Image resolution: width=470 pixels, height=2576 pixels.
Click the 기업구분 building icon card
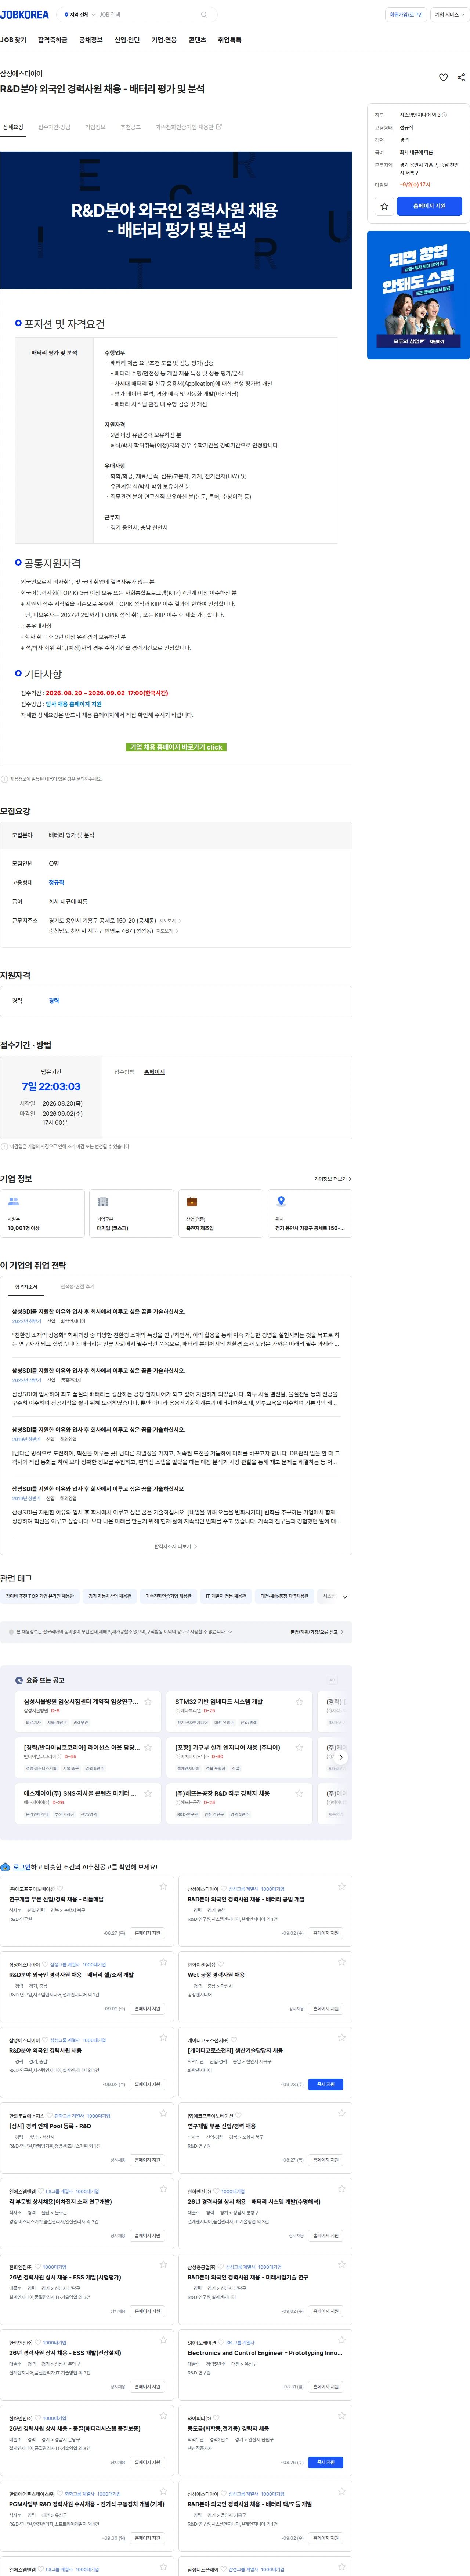(x=131, y=1213)
